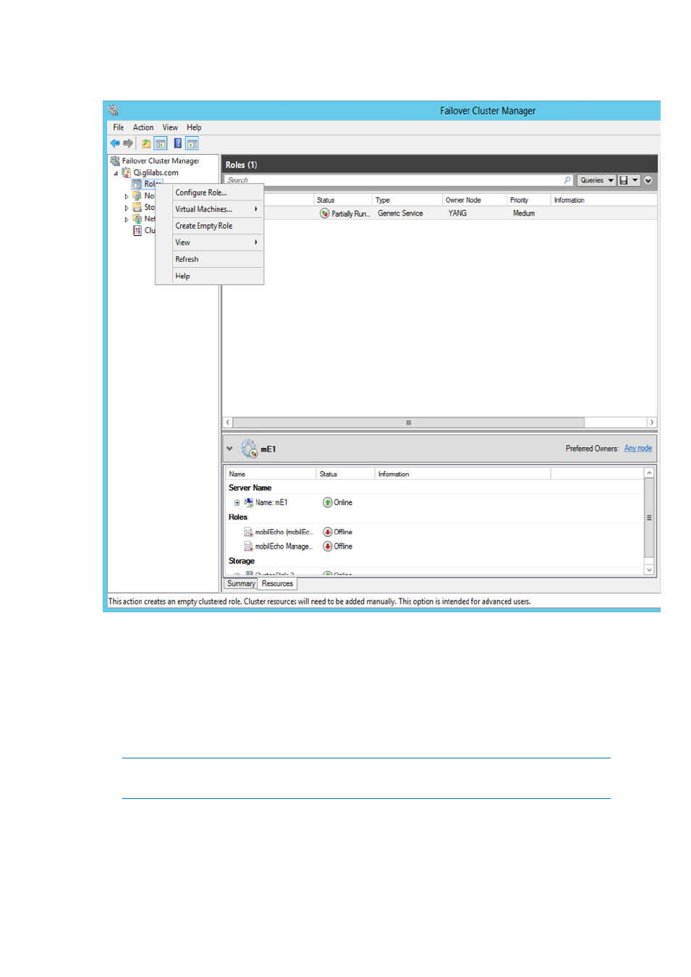The image size is (691, 977).
Task: Click the resources pane scroll down arrow
Action: pos(649,570)
